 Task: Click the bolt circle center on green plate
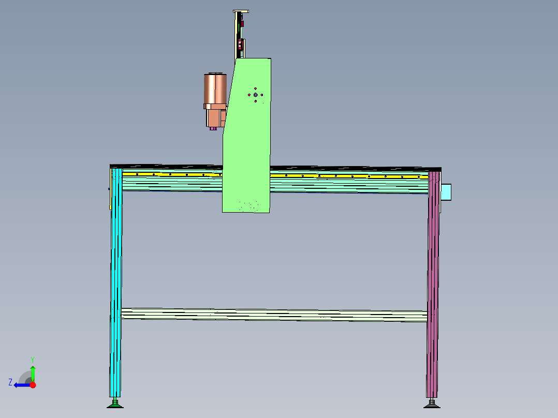[256, 95]
